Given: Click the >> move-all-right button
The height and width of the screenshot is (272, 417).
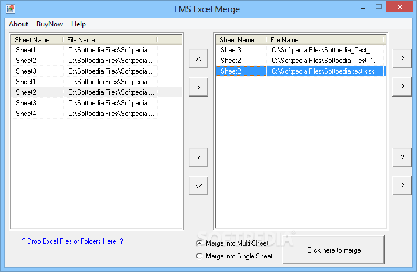Looking at the screenshot, I should tap(198, 59).
